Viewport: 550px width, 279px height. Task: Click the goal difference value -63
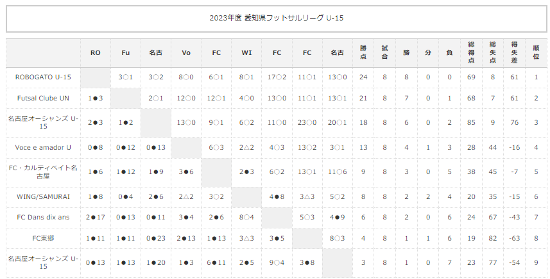click(x=514, y=239)
